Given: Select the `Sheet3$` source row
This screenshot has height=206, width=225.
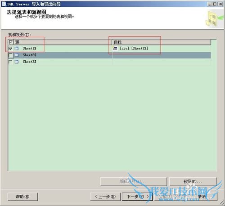Looking at the screenshot, I should (109, 62).
